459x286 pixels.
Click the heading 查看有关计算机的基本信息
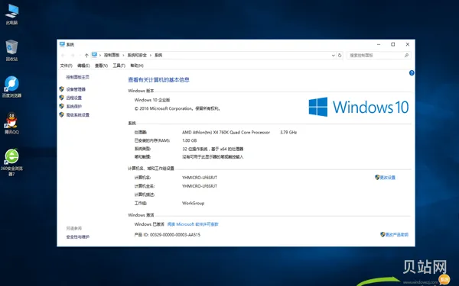point(158,80)
